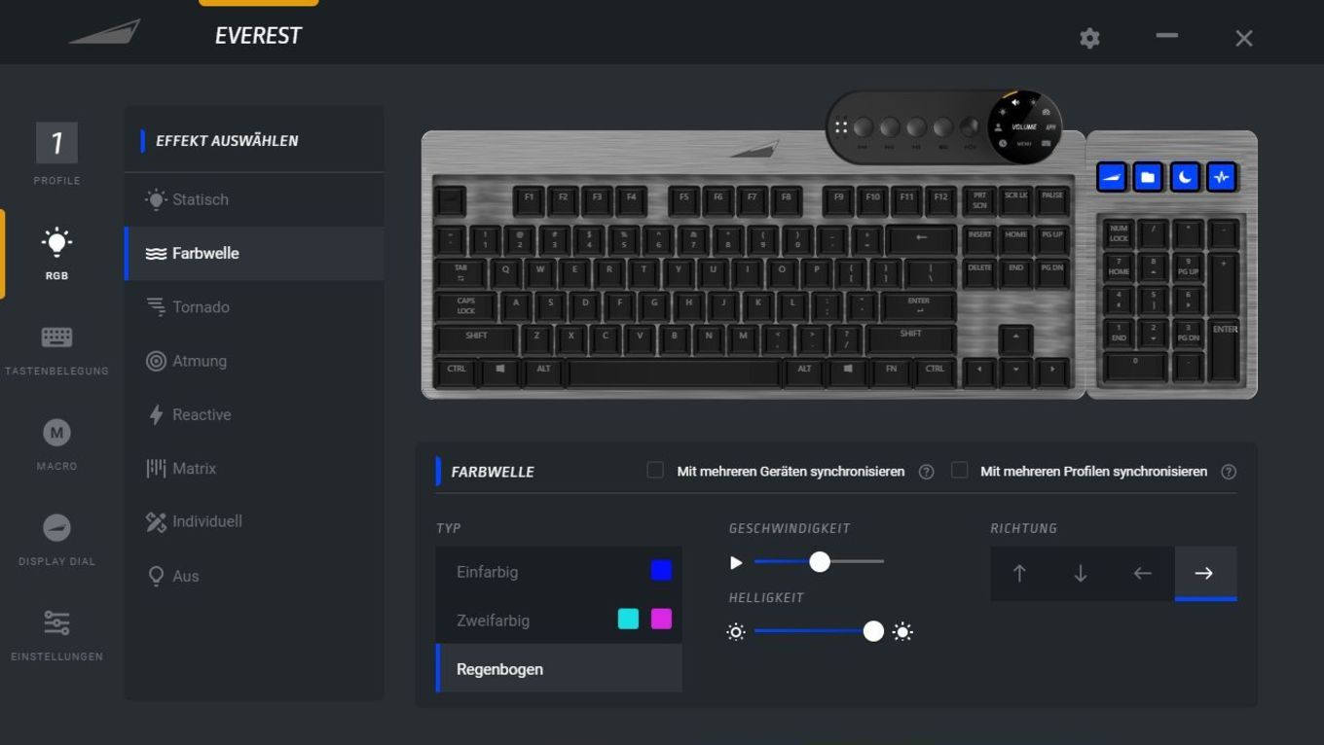
Task: Click the blue Einfarbig color swatch
Action: pyautogui.click(x=661, y=571)
